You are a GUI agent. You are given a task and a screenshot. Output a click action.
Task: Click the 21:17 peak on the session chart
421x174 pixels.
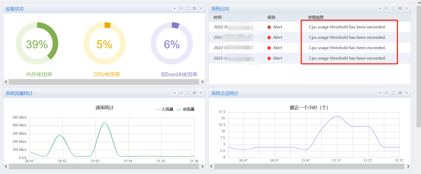tap(337, 116)
